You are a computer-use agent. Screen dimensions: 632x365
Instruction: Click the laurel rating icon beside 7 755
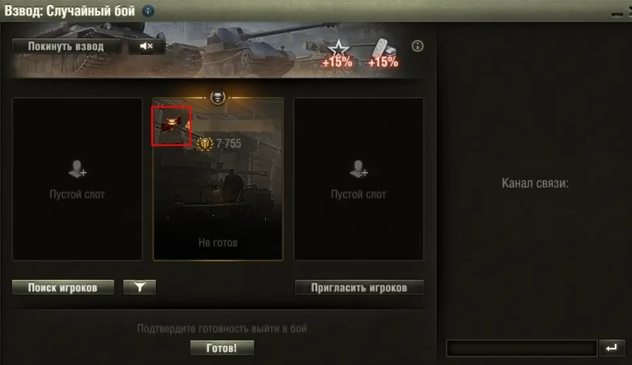tap(205, 144)
